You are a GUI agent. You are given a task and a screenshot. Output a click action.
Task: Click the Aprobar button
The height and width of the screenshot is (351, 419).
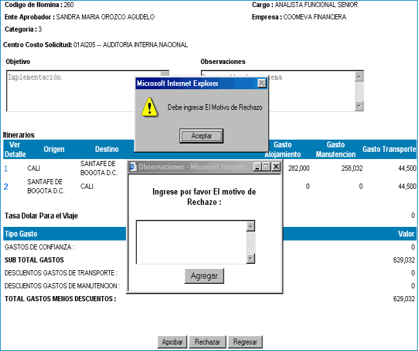pyautogui.click(x=172, y=342)
